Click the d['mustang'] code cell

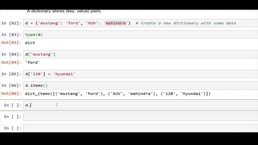click(x=141, y=54)
